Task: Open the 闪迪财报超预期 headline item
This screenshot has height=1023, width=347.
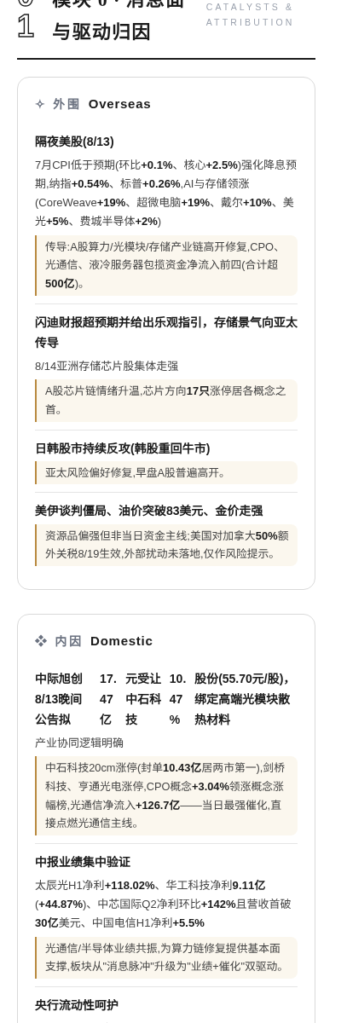Action: (x=166, y=332)
